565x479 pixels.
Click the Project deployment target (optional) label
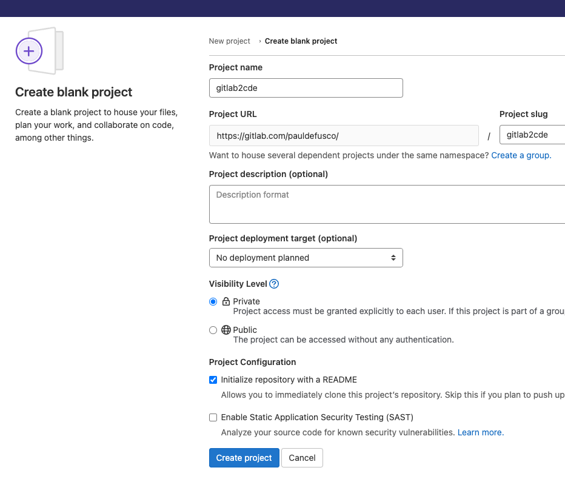point(283,238)
